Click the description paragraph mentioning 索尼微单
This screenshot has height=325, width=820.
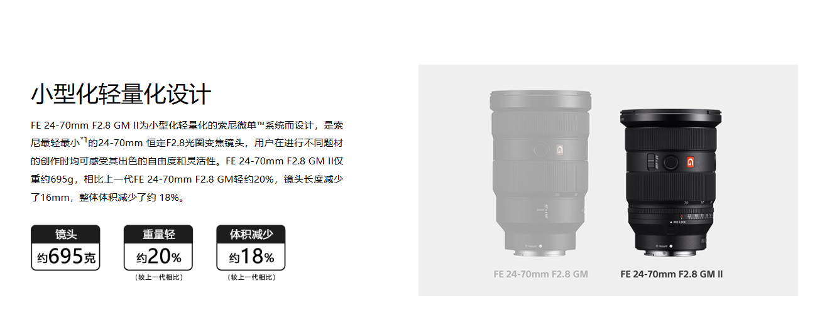[x=187, y=161]
